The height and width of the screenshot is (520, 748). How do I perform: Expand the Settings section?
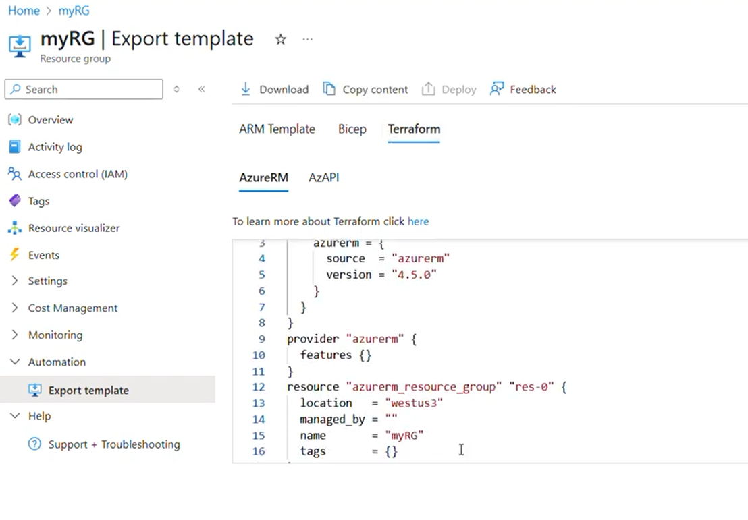point(15,281)
